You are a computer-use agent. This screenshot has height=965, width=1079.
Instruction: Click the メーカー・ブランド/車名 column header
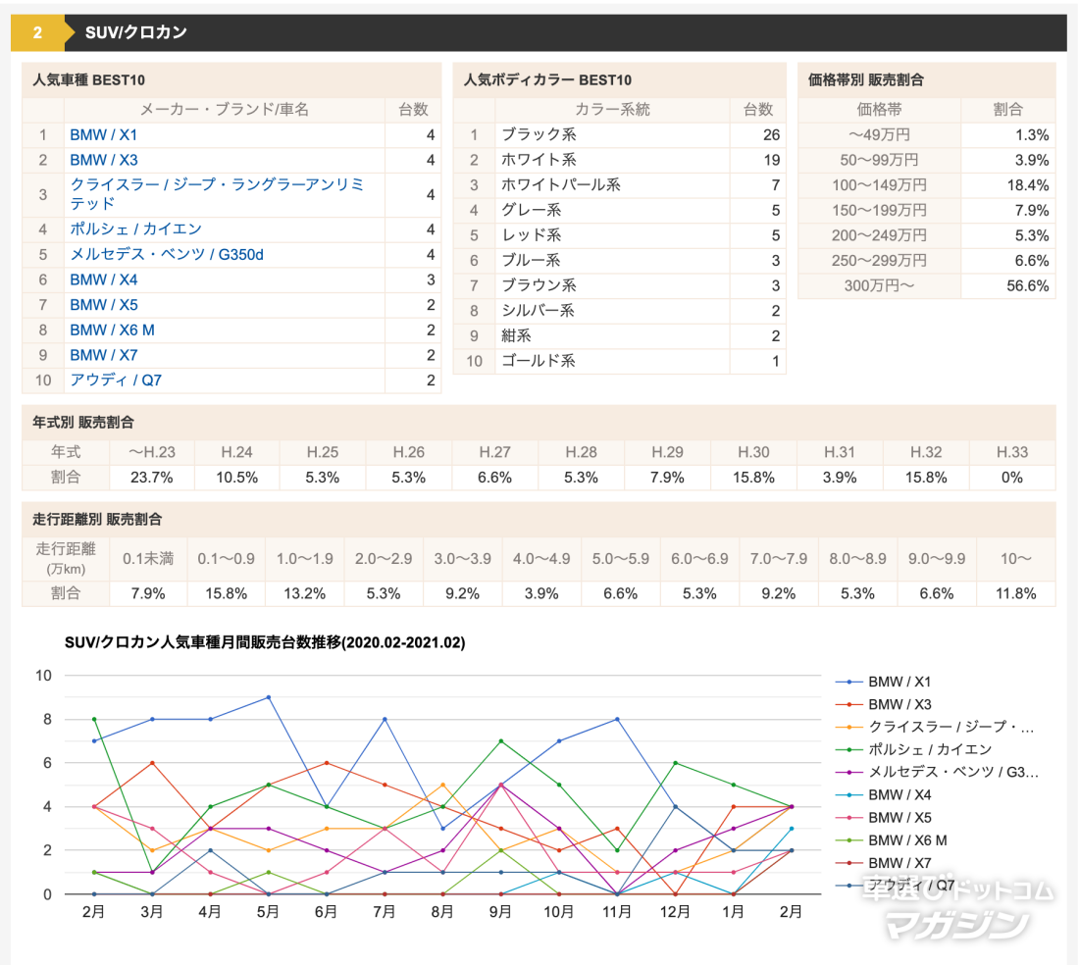[225, 110]
